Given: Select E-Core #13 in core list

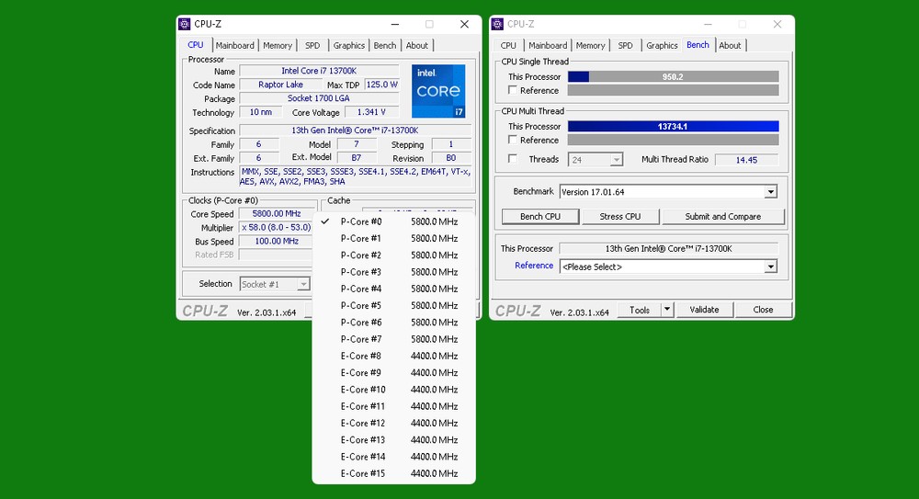Looking at the screenshot, I should [393, 440].
